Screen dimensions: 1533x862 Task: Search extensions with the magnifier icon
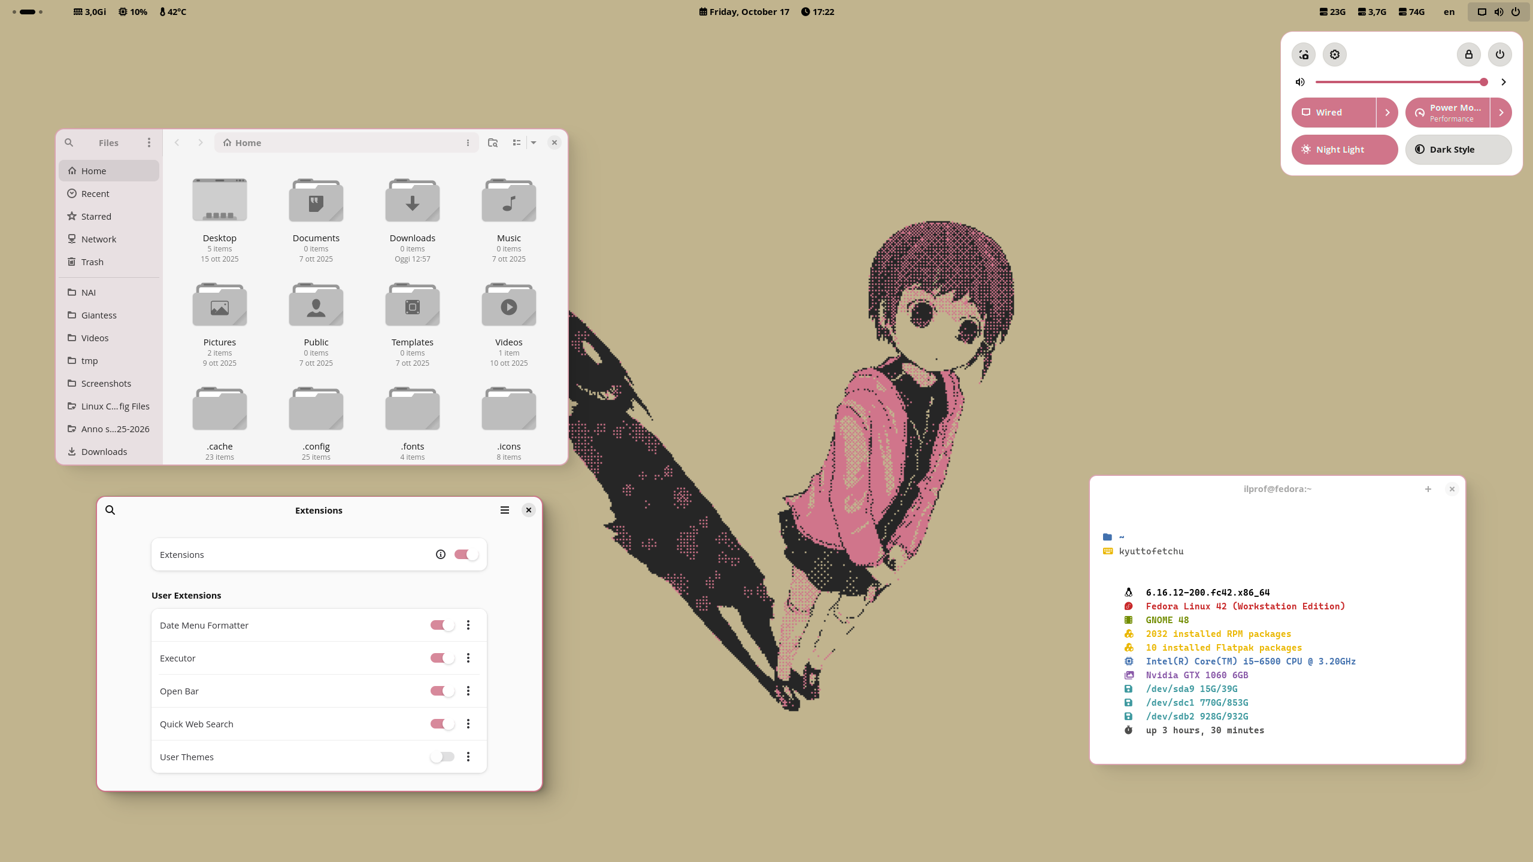coord(110,510)
